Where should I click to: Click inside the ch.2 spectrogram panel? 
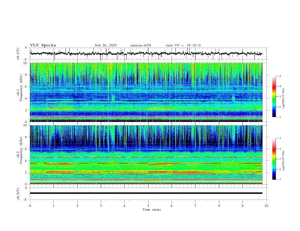[146, 155]
